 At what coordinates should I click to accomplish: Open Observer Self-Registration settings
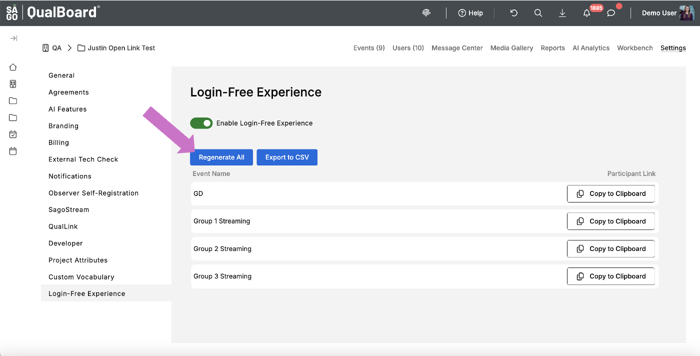tap(93, 193)
